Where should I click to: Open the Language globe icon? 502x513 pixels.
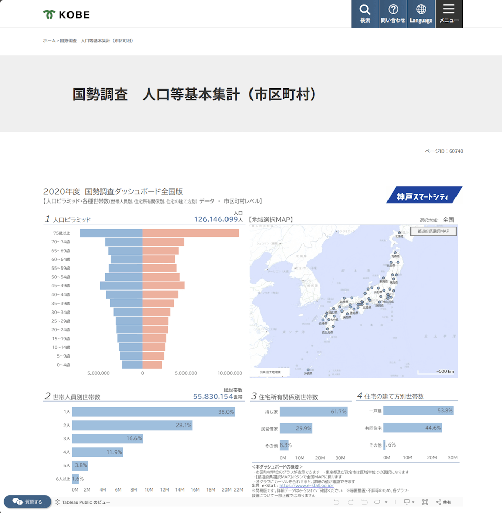[x=421, y=14]
